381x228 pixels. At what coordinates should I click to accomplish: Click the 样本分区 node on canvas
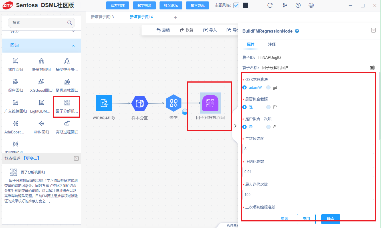(140, 103)
